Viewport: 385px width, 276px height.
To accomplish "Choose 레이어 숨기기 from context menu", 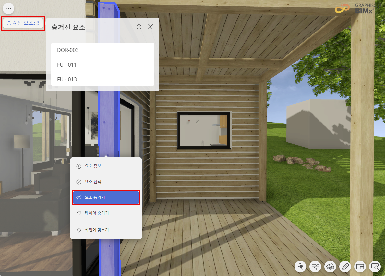I will [x=106, y=213].
